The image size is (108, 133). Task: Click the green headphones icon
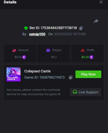tap(75, 92)
